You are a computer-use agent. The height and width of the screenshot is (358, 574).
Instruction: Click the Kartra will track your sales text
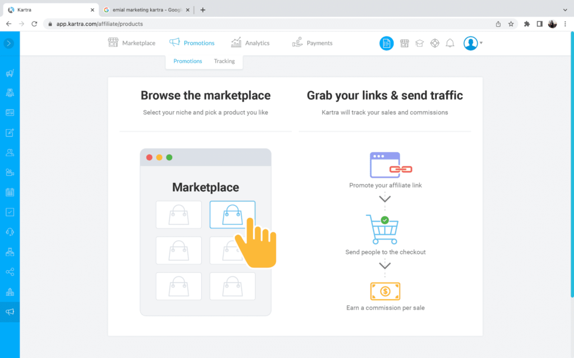click(x=385, y=112)
